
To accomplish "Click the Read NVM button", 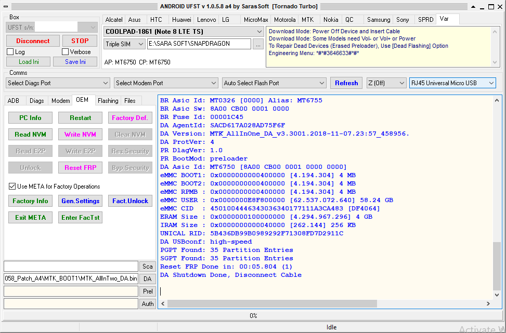I will (30, 135).
